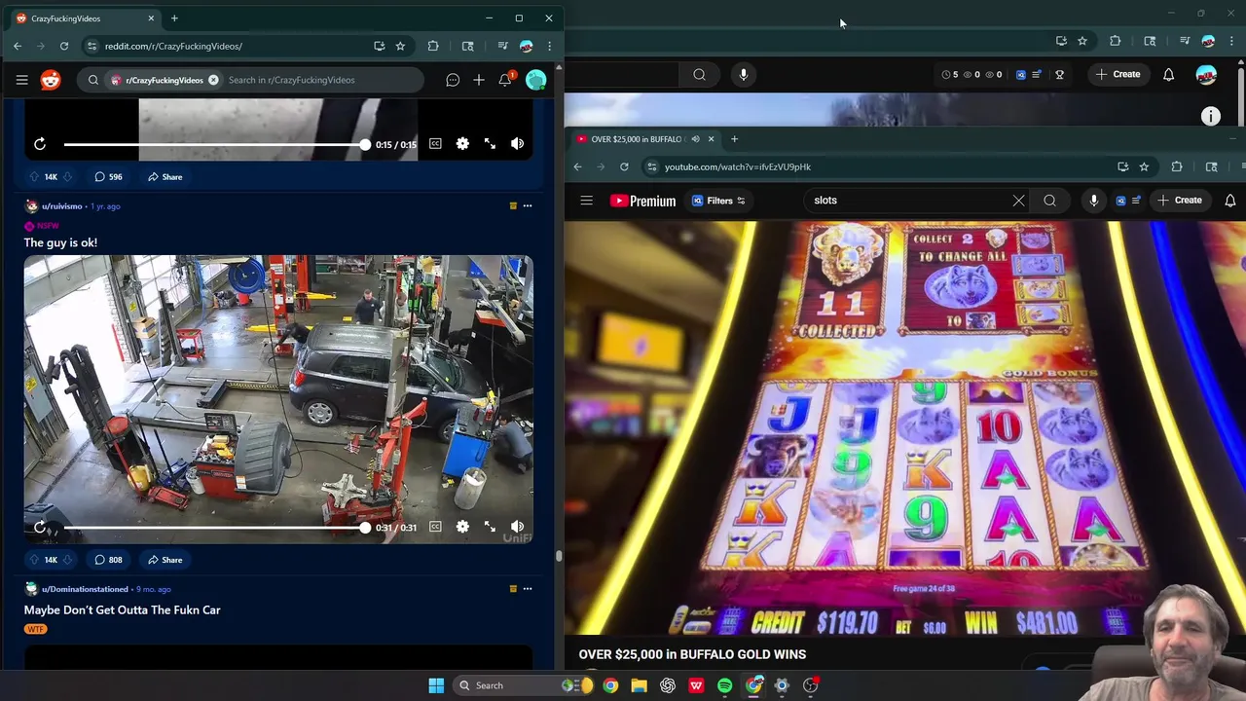Click taskbar Search box
Screen dimensions: 1246x701
[524, 685]
